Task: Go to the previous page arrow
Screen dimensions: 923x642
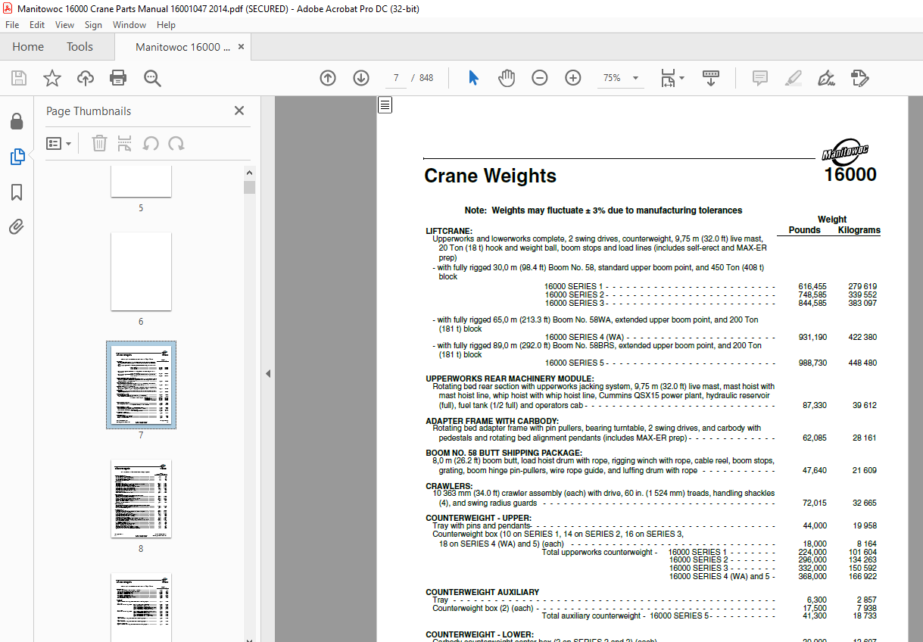Action: click(x=328, y=78)
